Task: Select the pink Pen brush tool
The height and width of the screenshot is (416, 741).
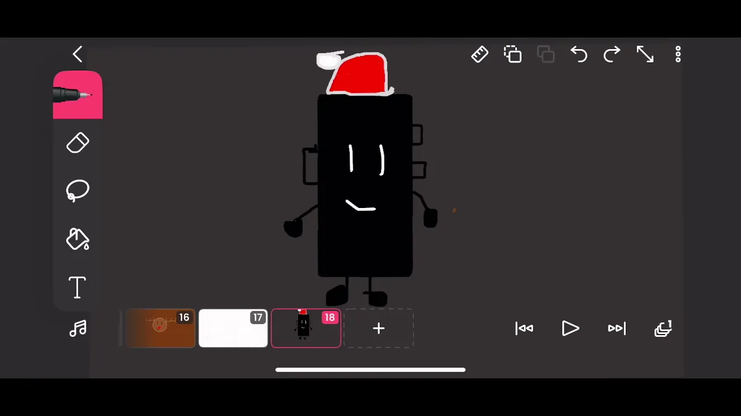Action: pos(78,95)
